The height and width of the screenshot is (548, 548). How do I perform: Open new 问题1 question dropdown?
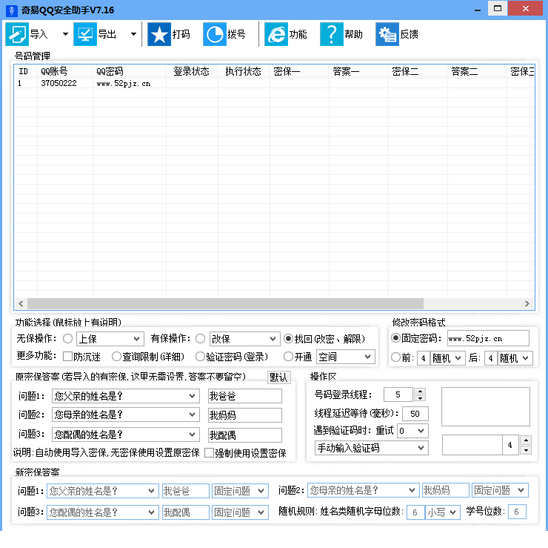click(x=103, y=491)
